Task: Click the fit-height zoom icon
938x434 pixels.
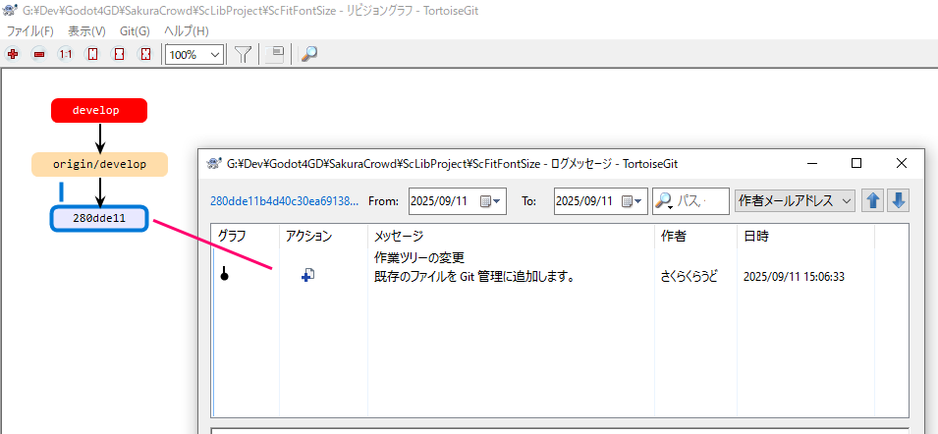Action: [x=92, y=54]
